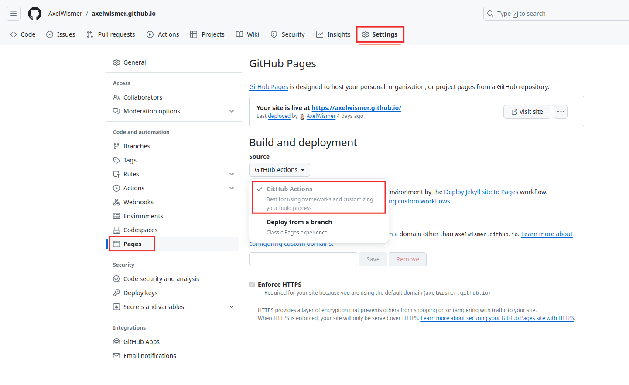The height and width of the screenshot is (385, 629).
Task: Click the Pages browser icon in sidebar
Action: [116, 244]
